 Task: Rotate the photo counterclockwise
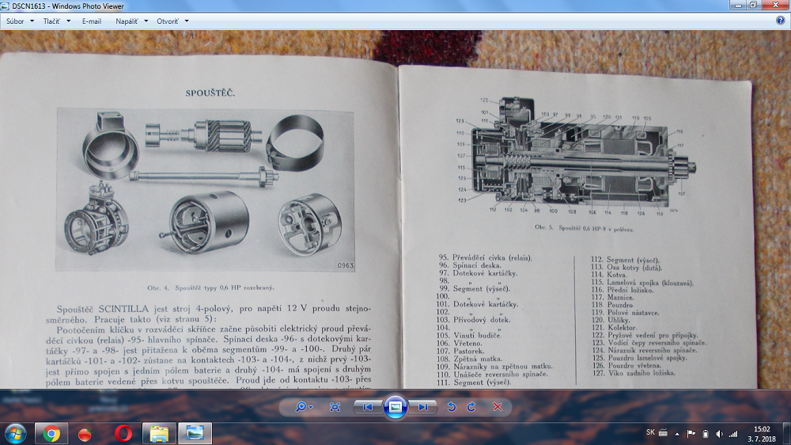click(x=452, y=407)
